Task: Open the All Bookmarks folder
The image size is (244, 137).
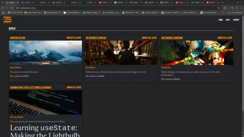Action: click(x=235, y=13)
